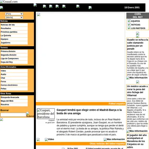Click the icon beside Los Partidos
This screenshot has width=149, height=149.
(x=129, y=28)
